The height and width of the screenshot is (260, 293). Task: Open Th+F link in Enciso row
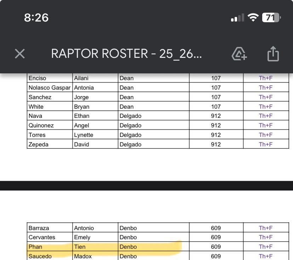pos(265,78)
